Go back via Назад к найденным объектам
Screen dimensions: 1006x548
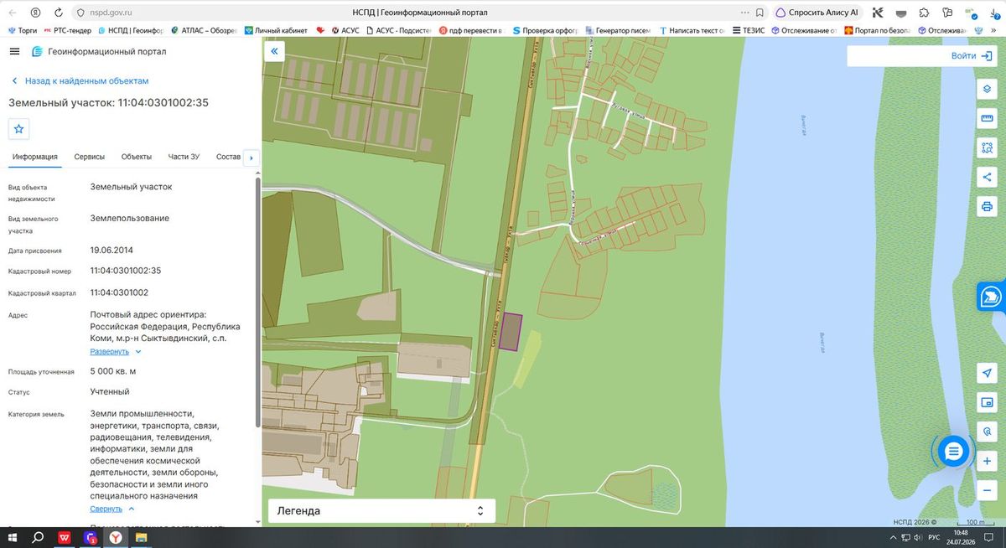80,81
